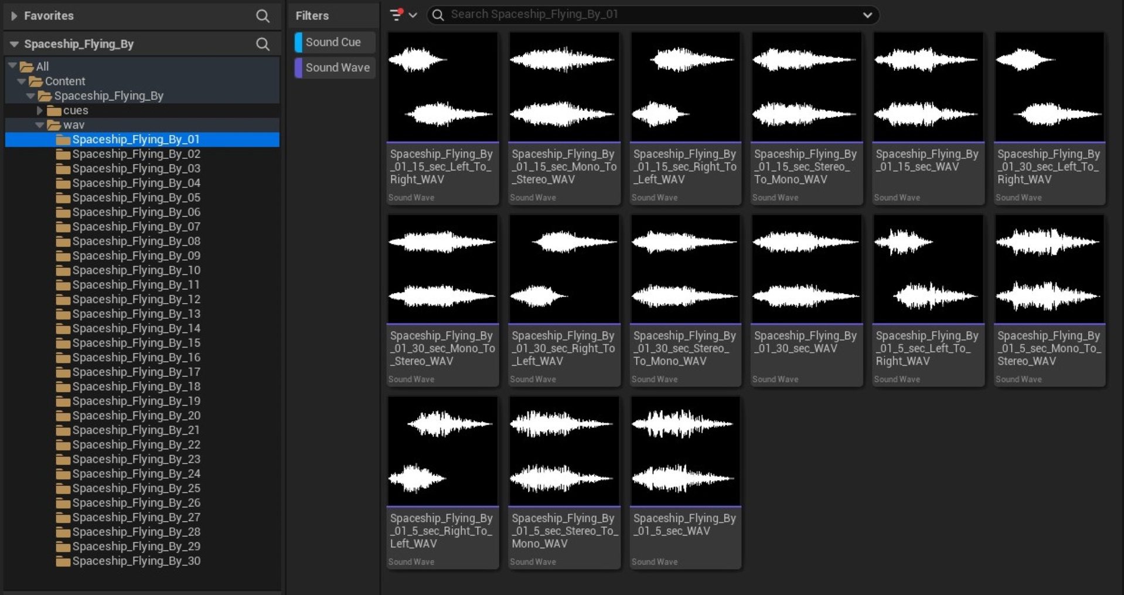
Task: Select the Spaceship_Flying_By_04 folder
Action: (142, 183)
